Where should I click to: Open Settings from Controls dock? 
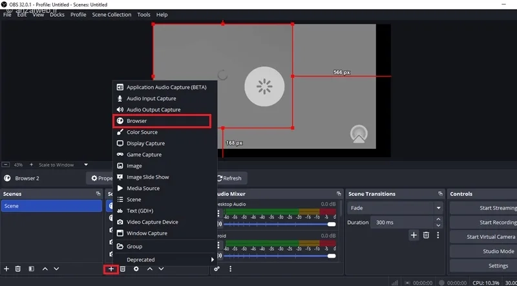point(483,265)
